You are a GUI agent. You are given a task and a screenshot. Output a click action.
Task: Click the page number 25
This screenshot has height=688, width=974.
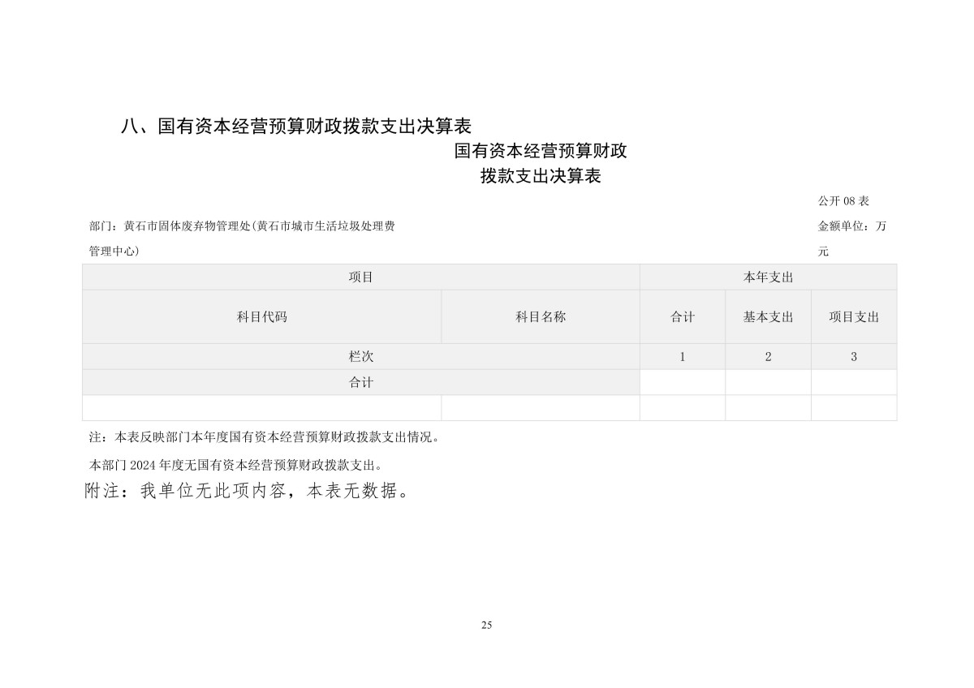(x=487, y=625)
